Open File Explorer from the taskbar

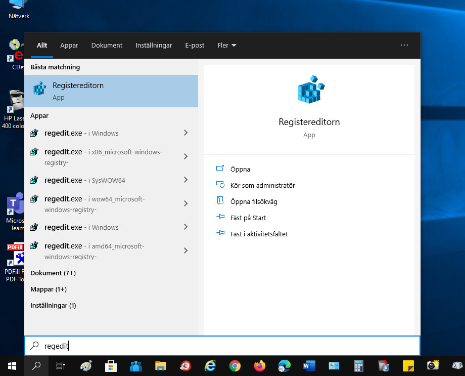click(x=161, y=365)
